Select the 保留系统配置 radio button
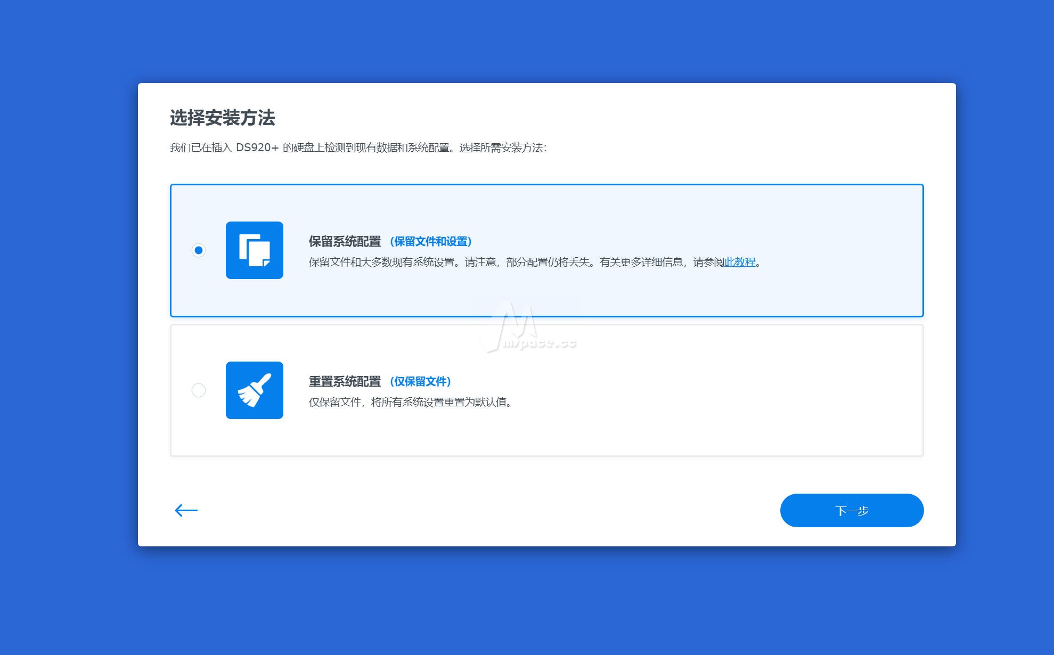Screen dimensions: 1054x655 [x=199, y=250]
